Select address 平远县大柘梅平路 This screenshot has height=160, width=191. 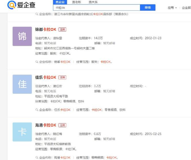(56, 96)
